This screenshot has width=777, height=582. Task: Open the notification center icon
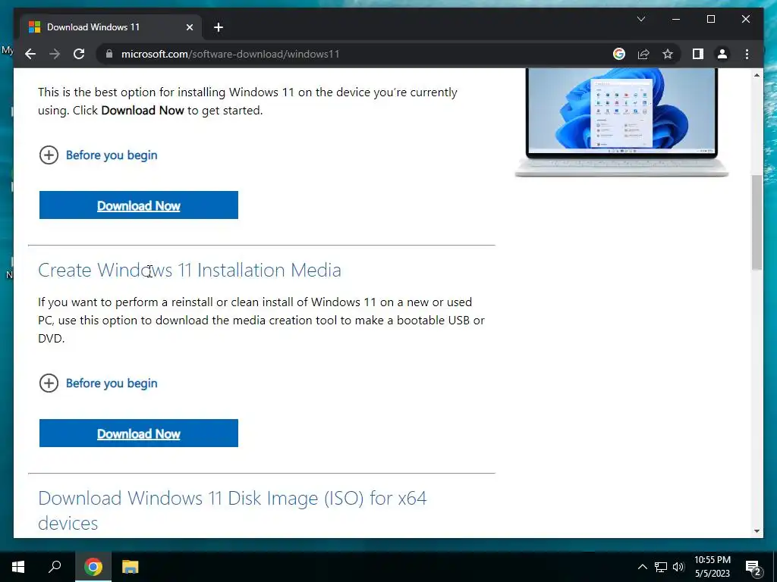pyautogui.click(x=753, y=567)
